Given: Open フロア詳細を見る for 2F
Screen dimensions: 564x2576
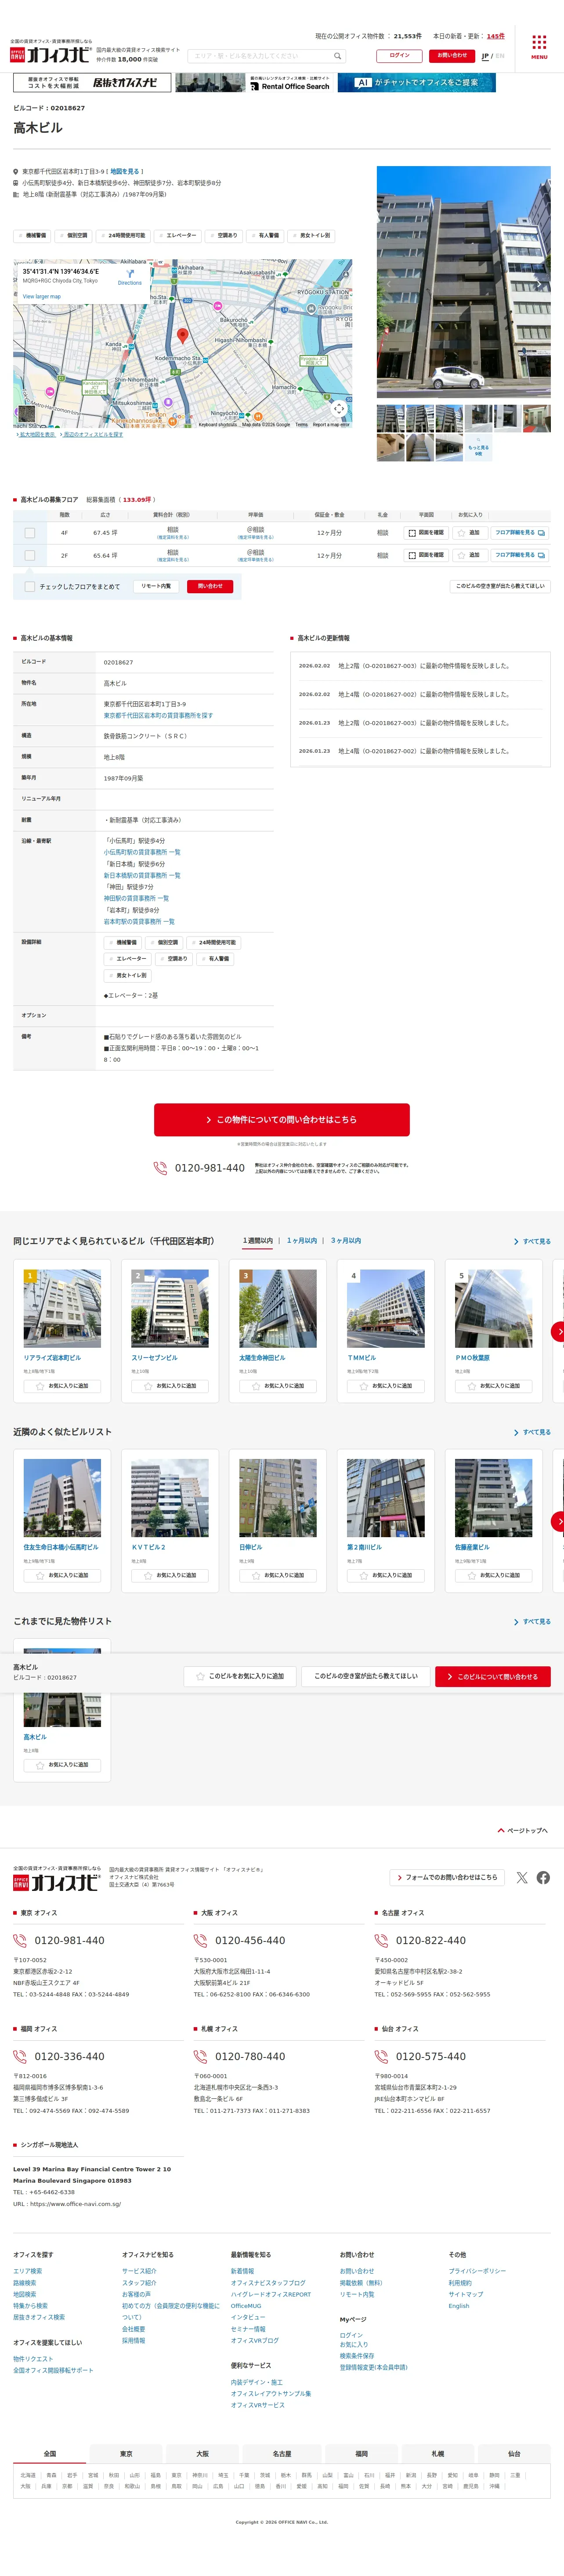Looking at the screenshot, I should pos(519,555).
